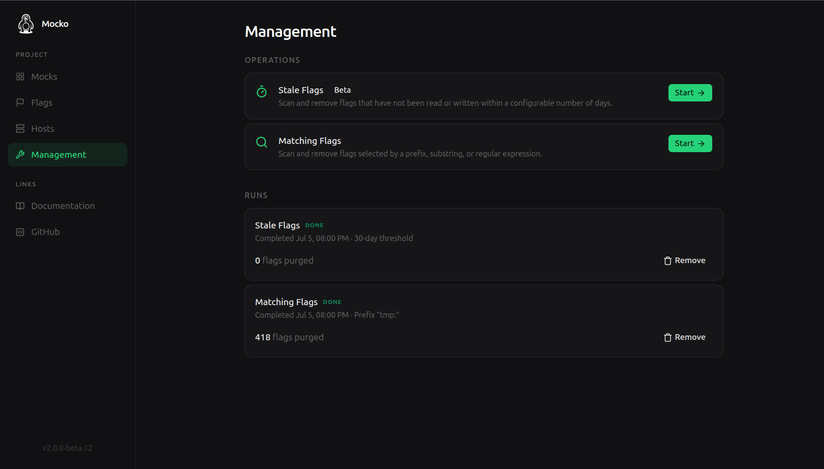Click the RUNS section label

click(256, 195)
